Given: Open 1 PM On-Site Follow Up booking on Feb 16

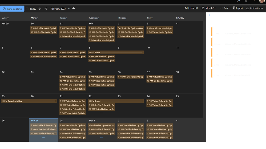Looking at the screenshot, I should (x=131, y=77).
